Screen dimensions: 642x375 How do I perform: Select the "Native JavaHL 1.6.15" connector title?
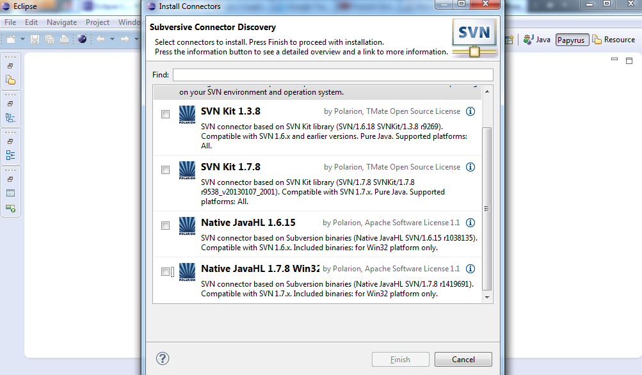coord(248,223)
